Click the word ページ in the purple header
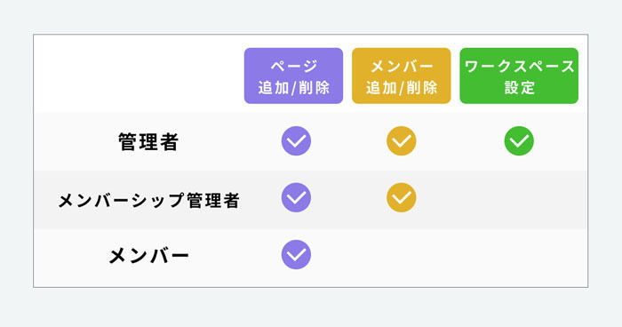Image resolution: width=622 pixels, height=327 pixels. click(294, 66)
